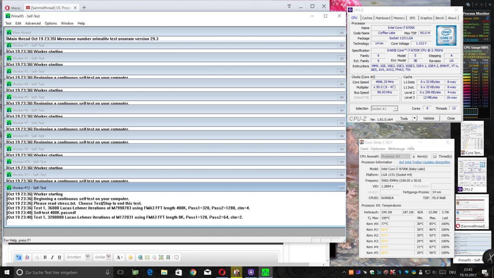Switch to Mainboard tab in CPU-Z
Viewport: 494px width, 278px height.
pos(383,18)
